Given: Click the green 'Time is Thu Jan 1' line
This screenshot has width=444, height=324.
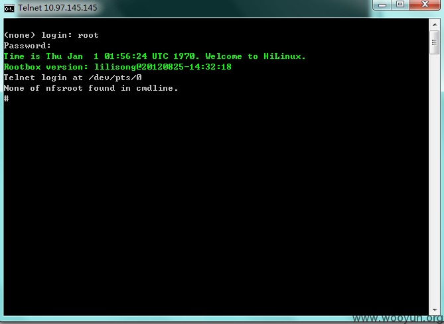Looking at the screenshot, I should [155, 56].
